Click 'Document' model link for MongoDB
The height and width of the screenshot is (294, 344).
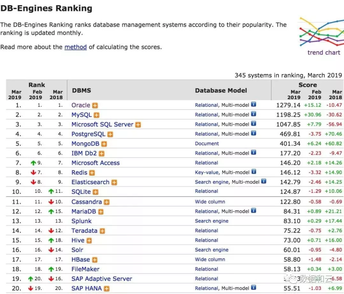pos(207,144)
